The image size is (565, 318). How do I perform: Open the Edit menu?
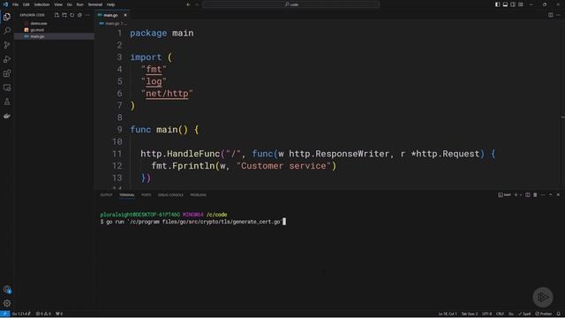point(26,4)
